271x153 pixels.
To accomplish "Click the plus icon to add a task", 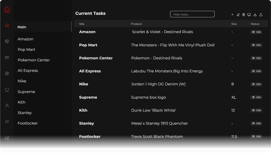I will pos(232,15).
